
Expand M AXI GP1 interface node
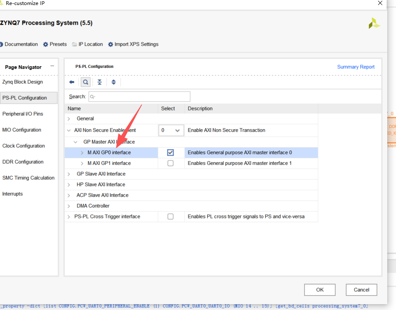[x=82, y=164]
